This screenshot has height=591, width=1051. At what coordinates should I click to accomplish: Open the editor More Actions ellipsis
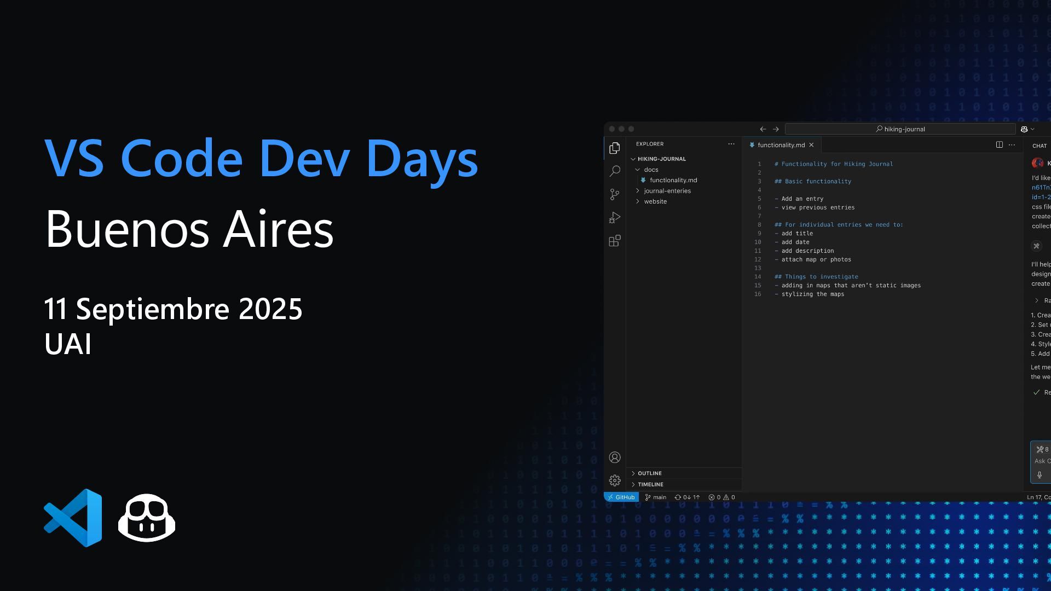tap(1012, 144)
